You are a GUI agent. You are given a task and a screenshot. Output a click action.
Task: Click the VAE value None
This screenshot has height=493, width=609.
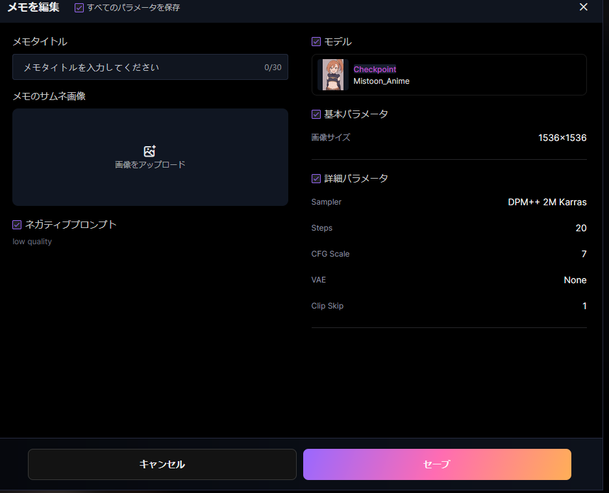coord(575,280)
